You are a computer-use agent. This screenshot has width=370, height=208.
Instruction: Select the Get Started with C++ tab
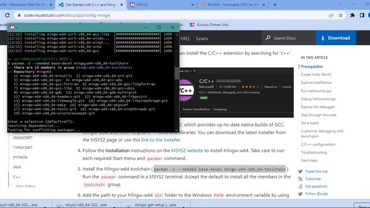[x=91, y=5]
